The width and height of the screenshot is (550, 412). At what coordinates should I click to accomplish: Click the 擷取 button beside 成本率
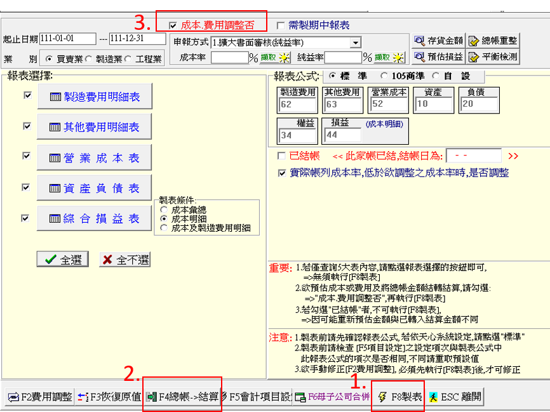275,58
